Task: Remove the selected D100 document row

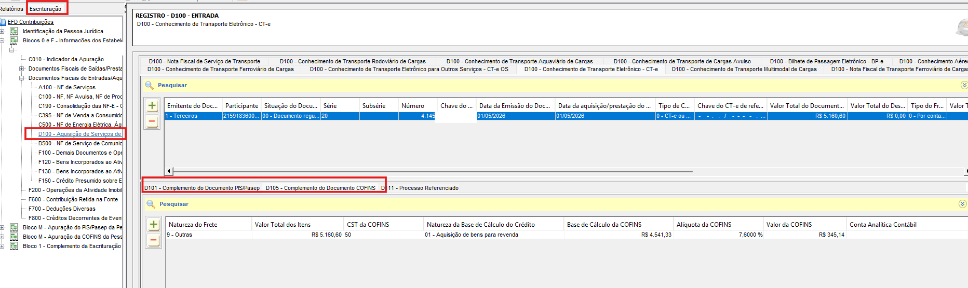Action: click(152, 122)
